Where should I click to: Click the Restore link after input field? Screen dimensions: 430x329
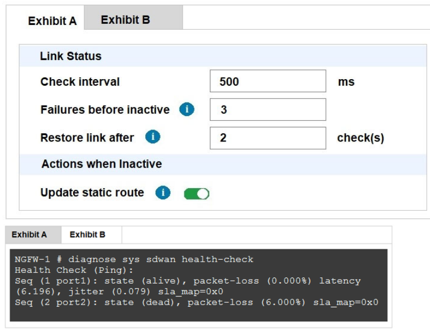[267, 138]
